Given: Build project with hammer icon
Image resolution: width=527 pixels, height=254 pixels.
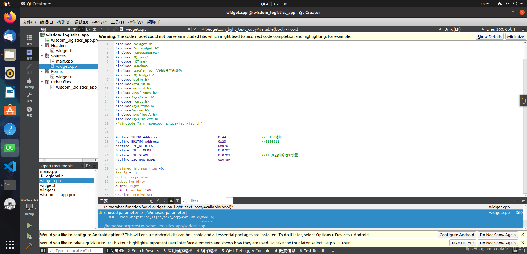Looking at the screenshot, I should click(x=29, y=246).
